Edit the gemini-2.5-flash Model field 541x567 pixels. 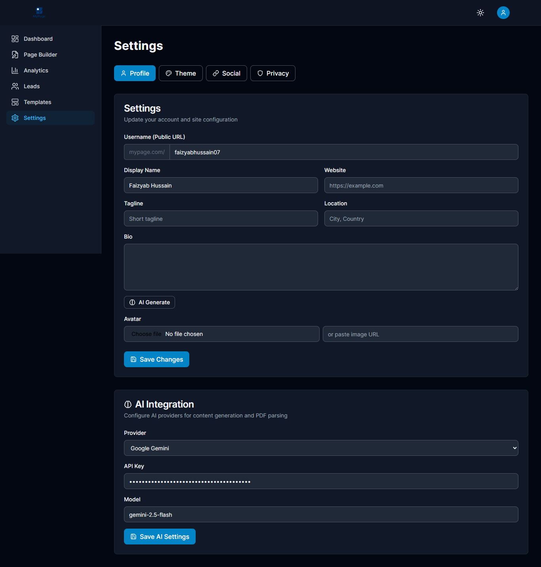pos(321,514)
